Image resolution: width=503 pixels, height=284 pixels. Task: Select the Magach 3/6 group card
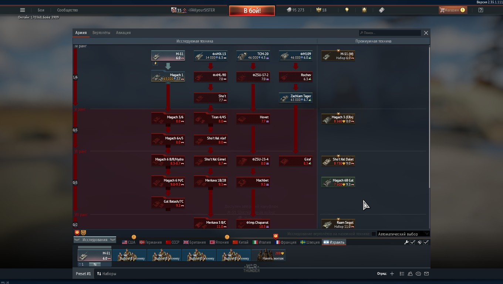pos(168,119)
